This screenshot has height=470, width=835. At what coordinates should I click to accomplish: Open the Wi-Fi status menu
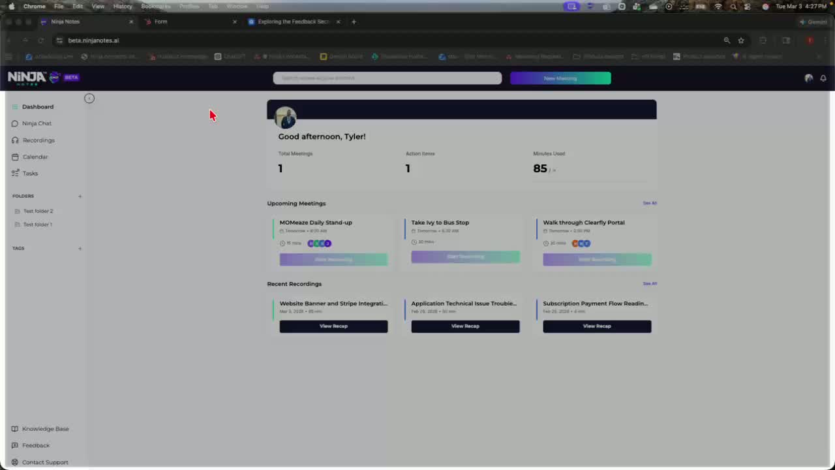tap(718, 7)
